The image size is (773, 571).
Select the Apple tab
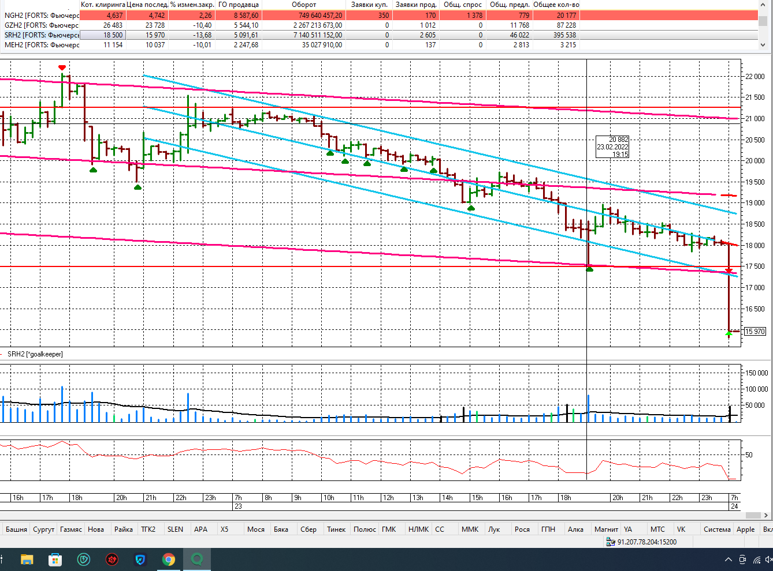point(745,529)
